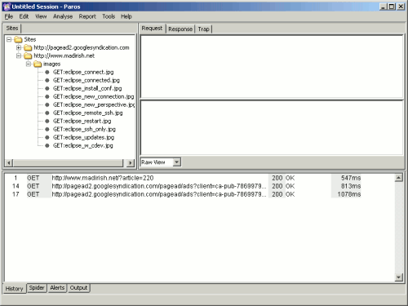Select history row number 17
This screenshot has height=306, width=408.
(x=184, y=194)
